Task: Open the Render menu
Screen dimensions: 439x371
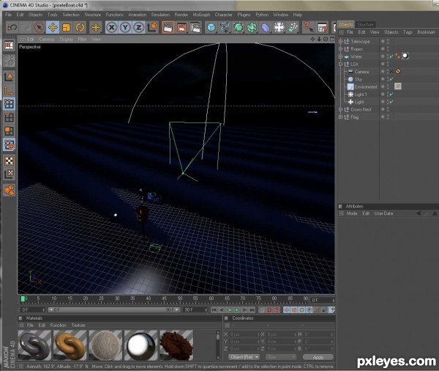Action: point(181,15)
